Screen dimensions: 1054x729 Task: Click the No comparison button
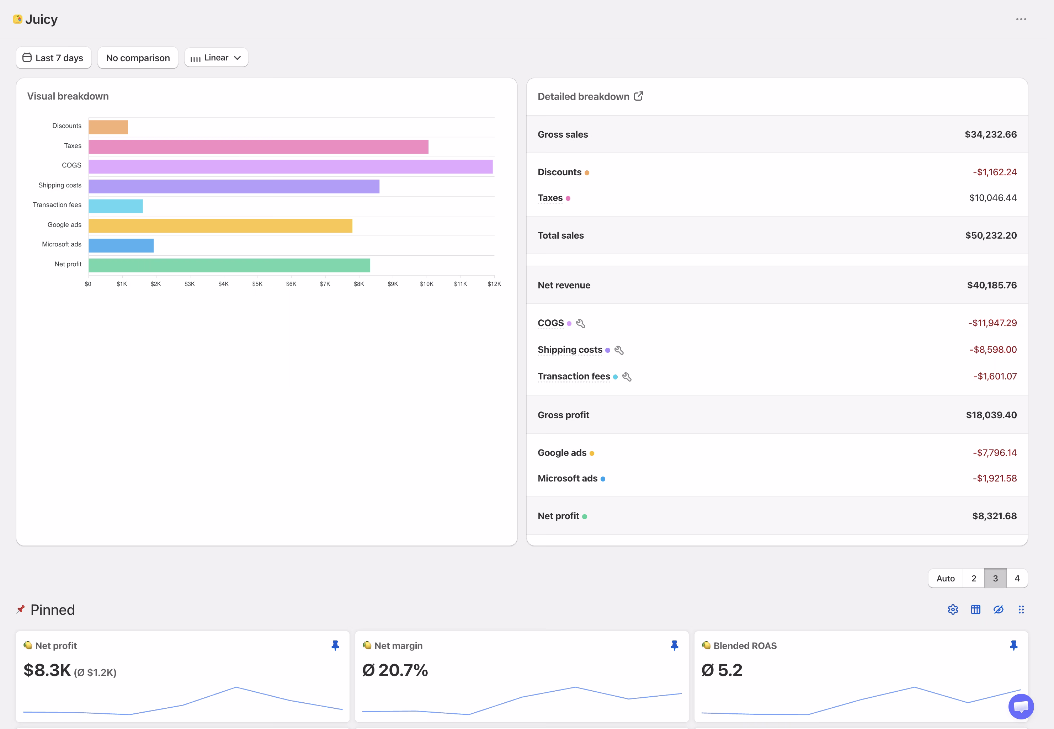coord(138,58)
